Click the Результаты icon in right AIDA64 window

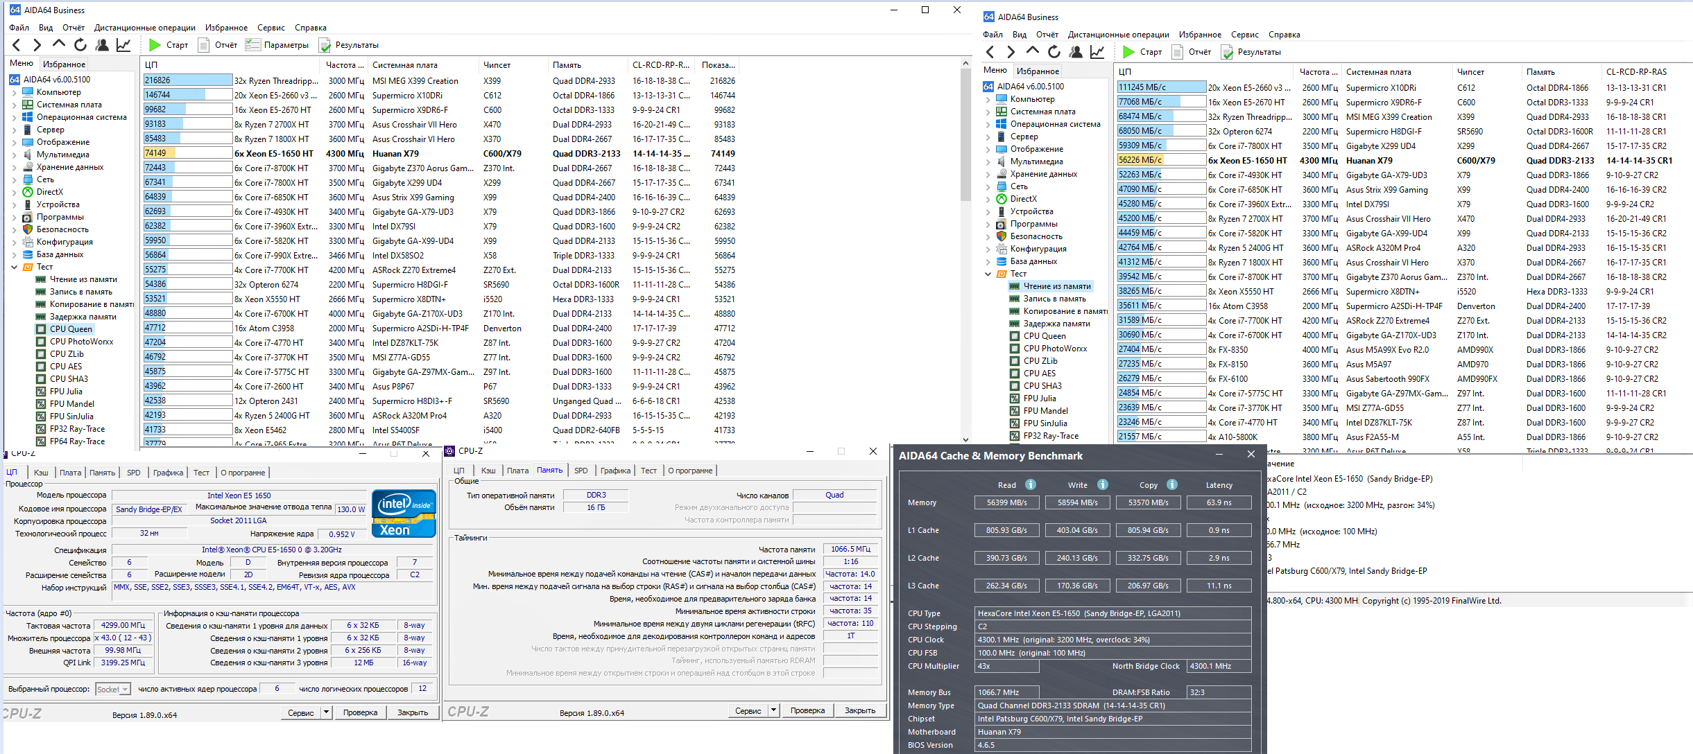click(x=1227, y=52)
